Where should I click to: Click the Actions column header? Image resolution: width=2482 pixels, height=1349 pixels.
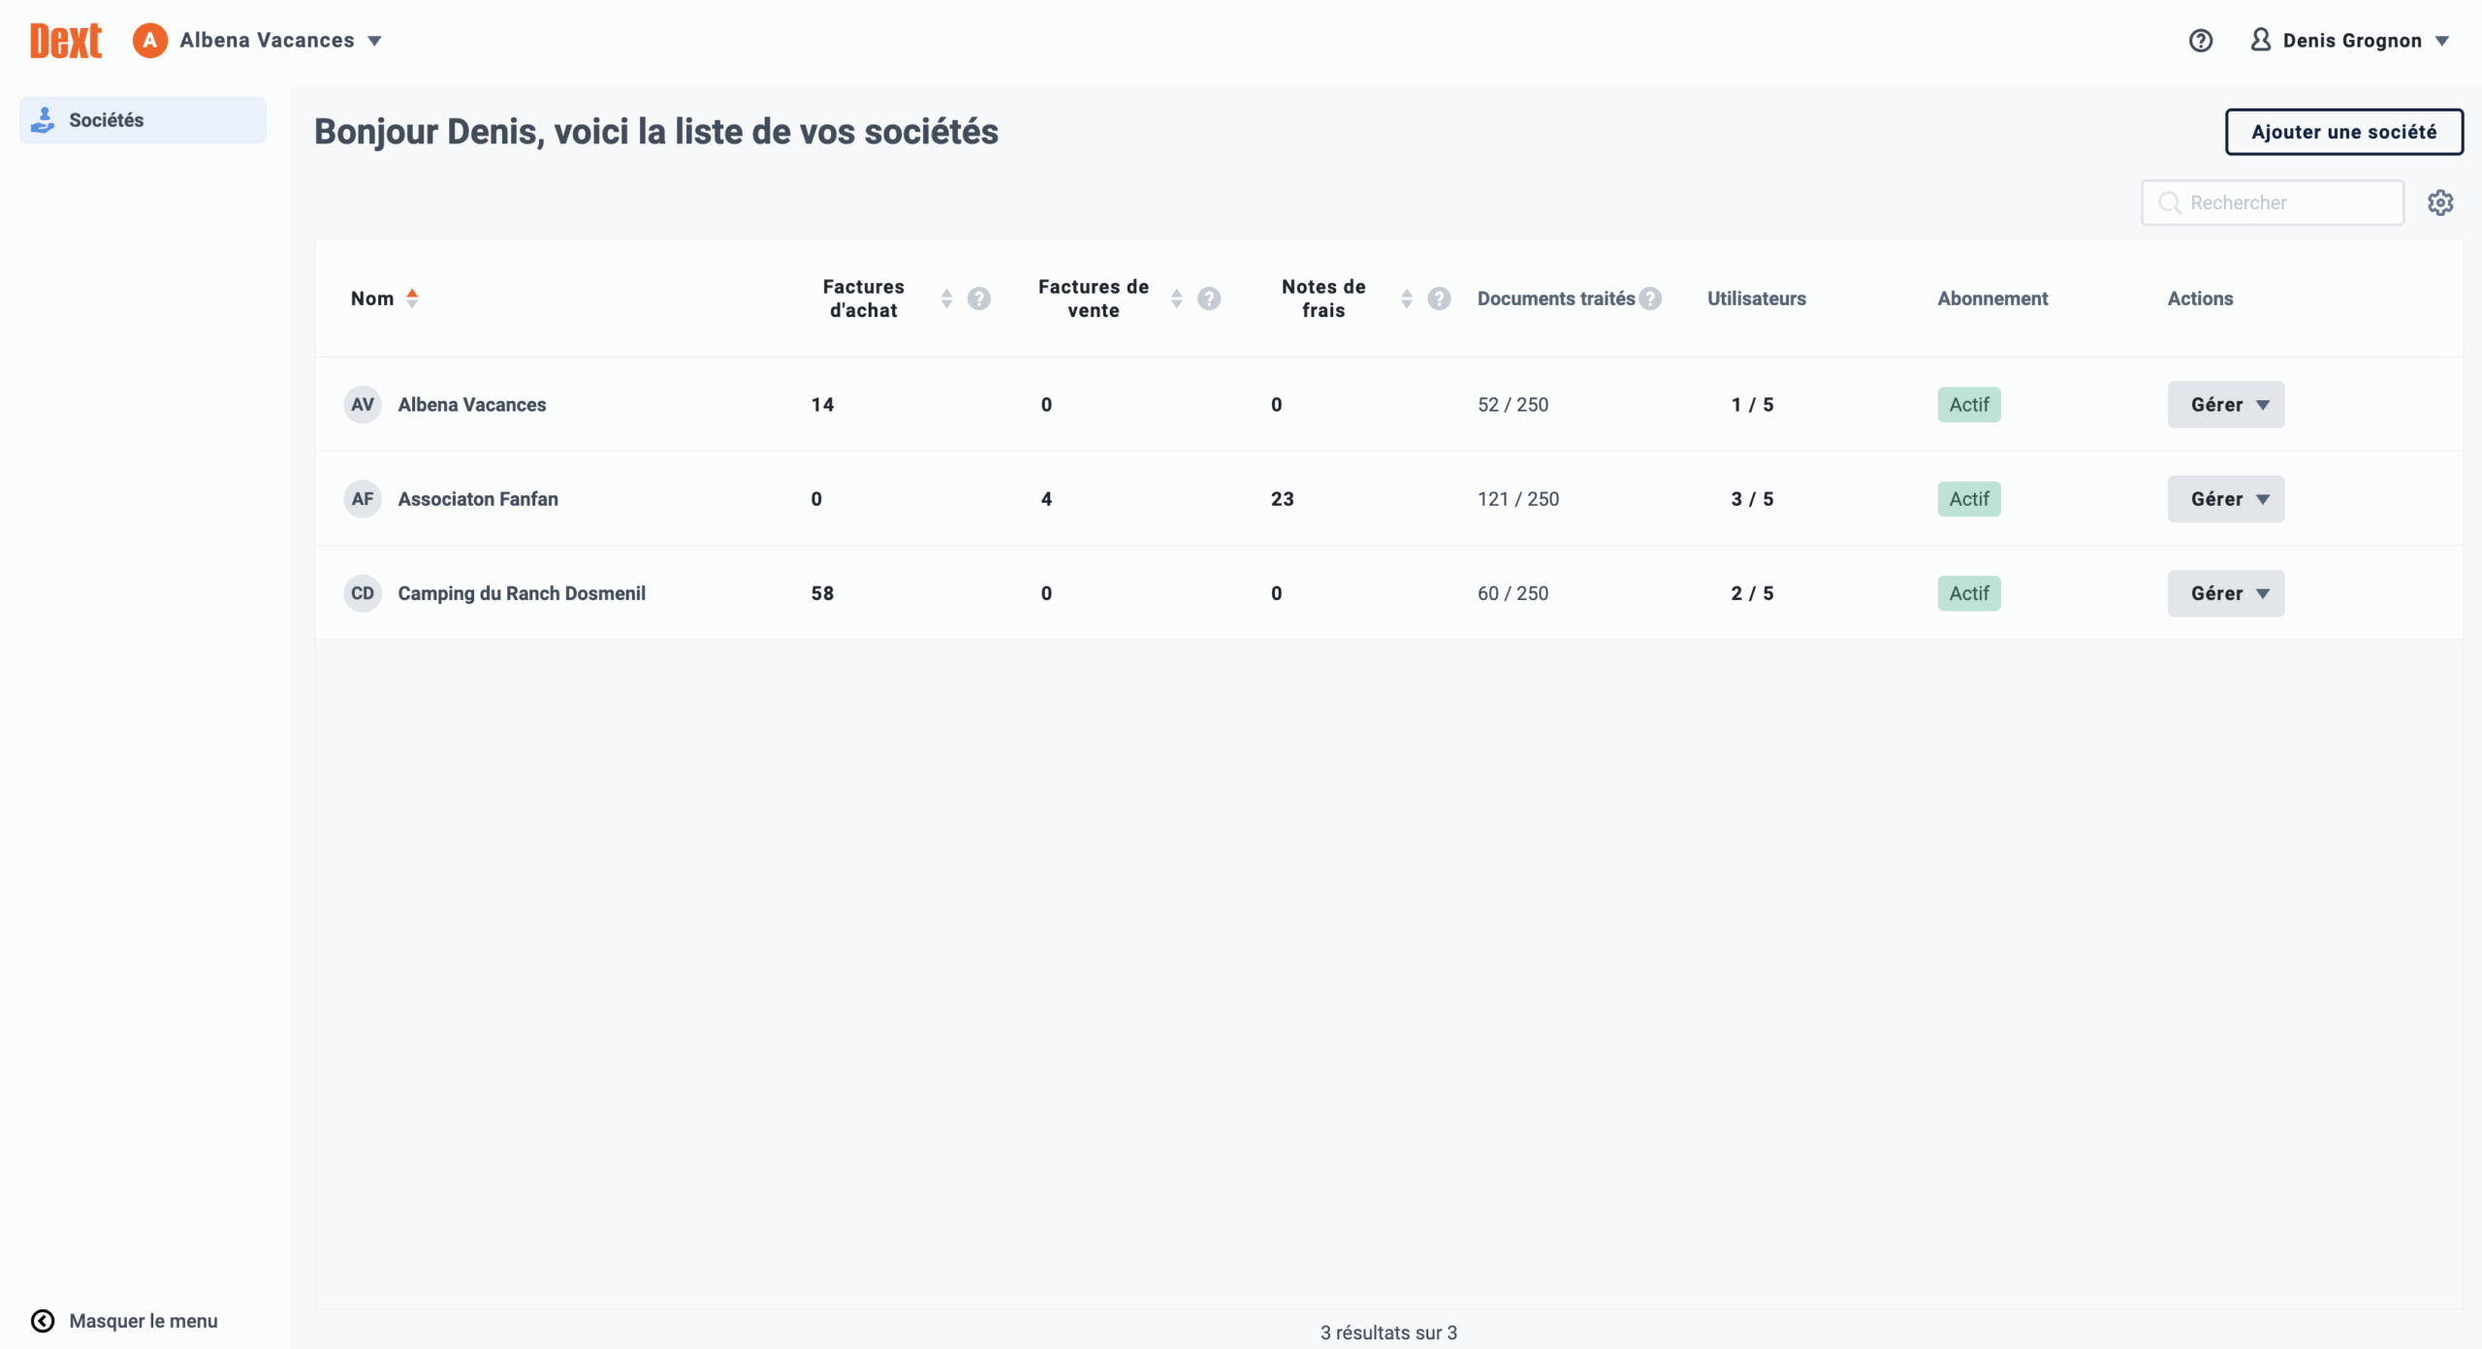2200,298
